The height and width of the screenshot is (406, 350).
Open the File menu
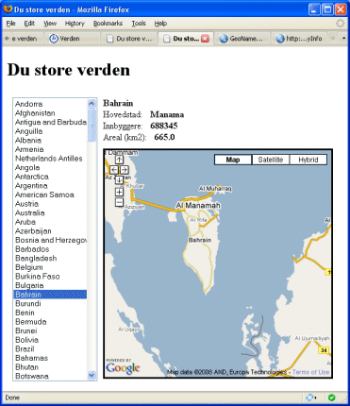(10, 24)
